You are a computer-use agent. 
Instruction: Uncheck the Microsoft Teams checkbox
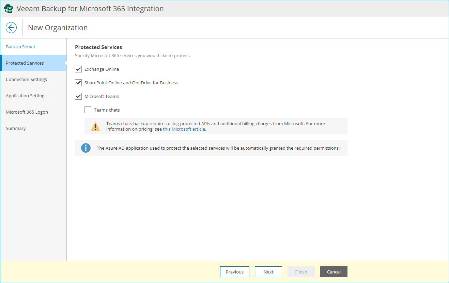pos(78,96)
